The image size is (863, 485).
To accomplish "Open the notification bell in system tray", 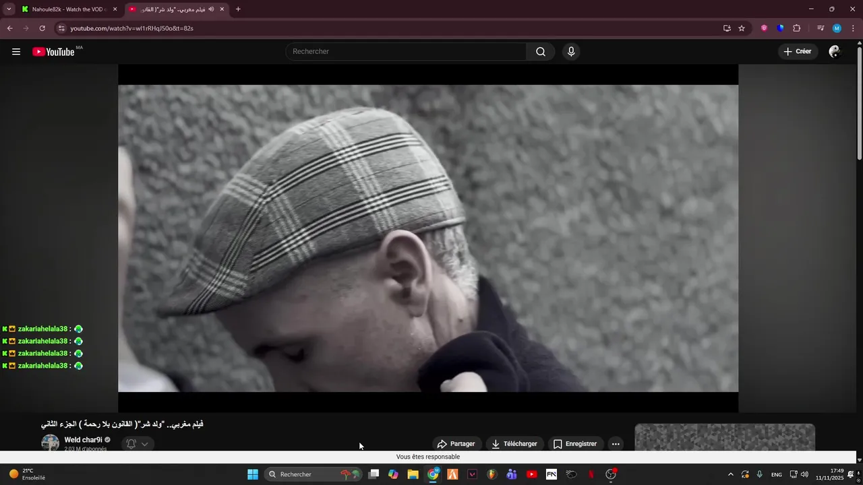I will click(851, 474).
